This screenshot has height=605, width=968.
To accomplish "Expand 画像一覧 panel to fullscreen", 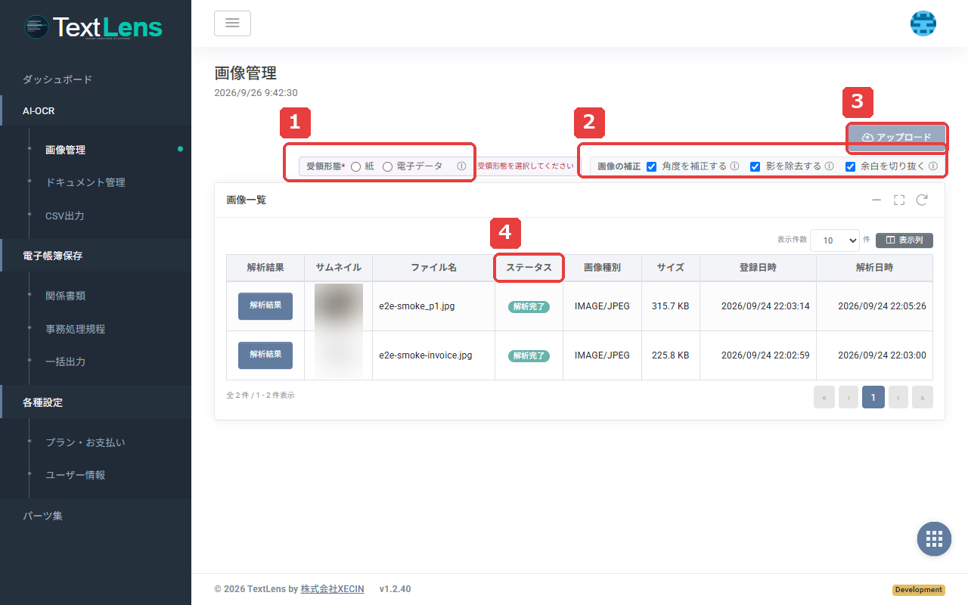I will coord(899,200).
